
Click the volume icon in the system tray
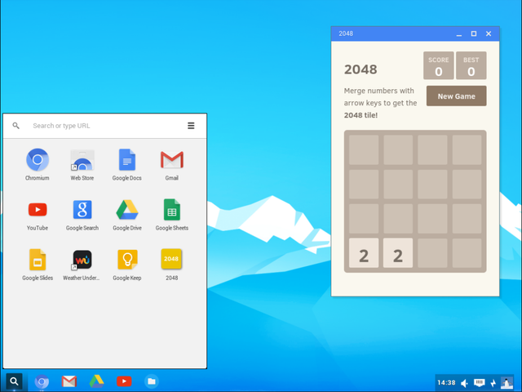click(x=464, y=383)
